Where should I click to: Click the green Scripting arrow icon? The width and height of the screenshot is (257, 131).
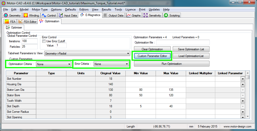tap(166, 15)
